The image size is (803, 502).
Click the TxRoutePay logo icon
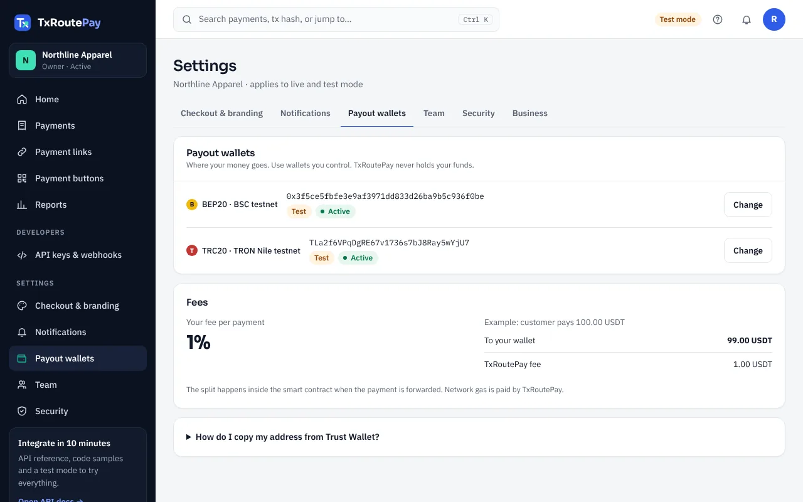23,23
